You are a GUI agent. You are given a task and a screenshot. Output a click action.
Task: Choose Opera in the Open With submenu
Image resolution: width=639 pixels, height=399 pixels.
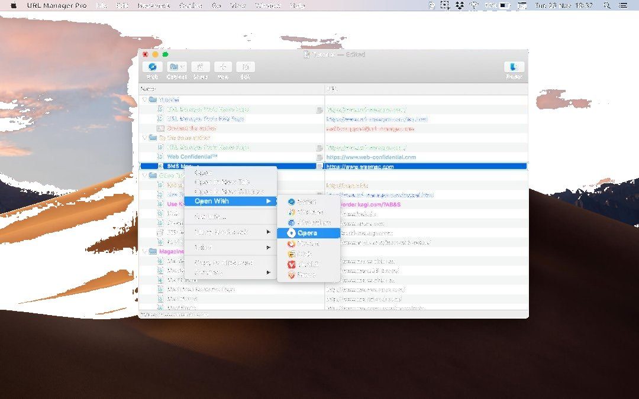tap(308, 233)
